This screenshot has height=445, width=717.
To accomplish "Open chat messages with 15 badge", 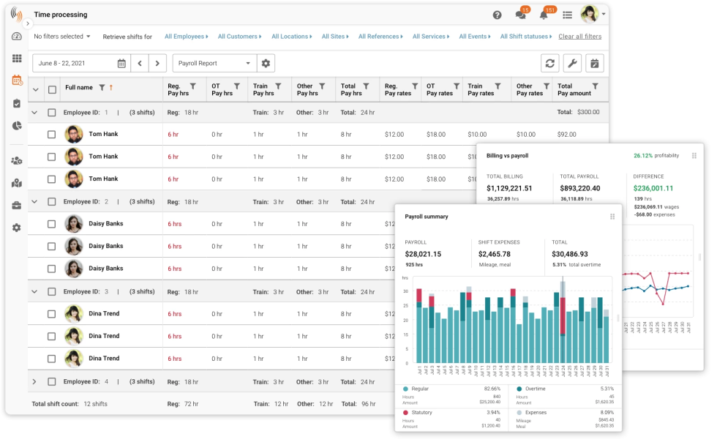I will click(521, 15).
